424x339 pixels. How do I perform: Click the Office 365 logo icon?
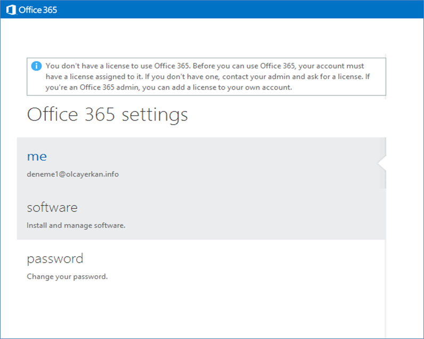(11, 10)
